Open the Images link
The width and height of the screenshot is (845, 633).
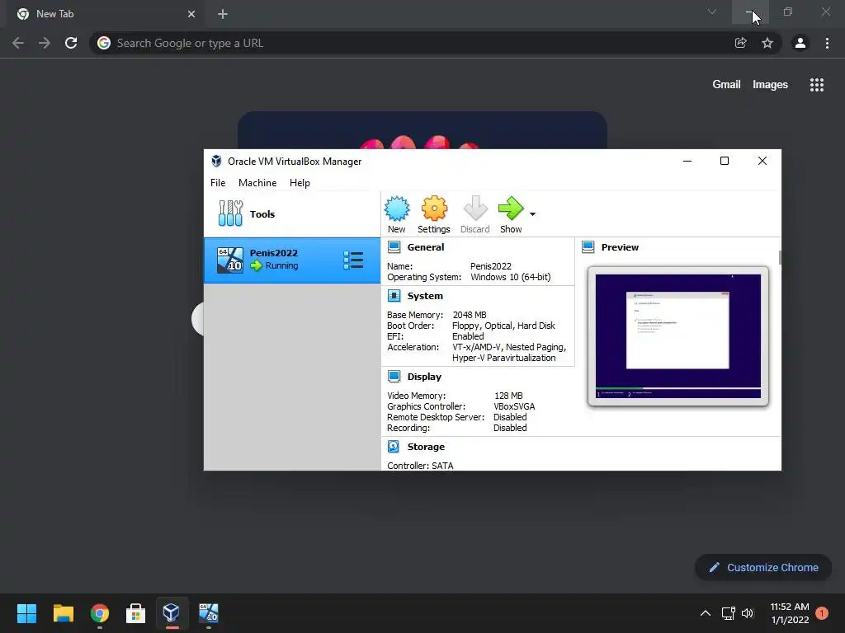pyautogui.click(x=770, y=85)
